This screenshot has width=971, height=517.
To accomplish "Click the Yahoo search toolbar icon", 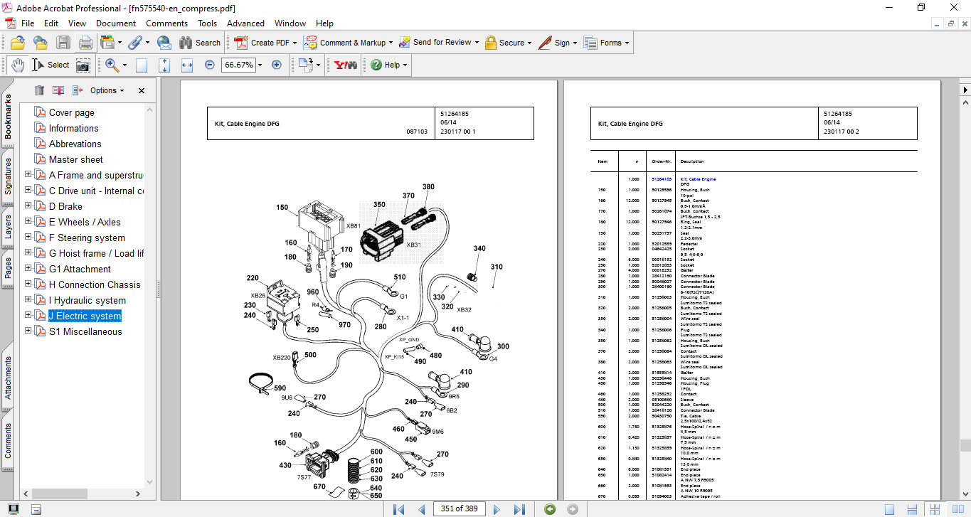I will [345, 65].
